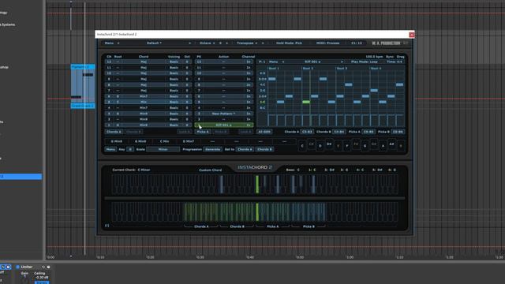
Task: Open Time: 4/4 dropdown
Action: point(395,62)
